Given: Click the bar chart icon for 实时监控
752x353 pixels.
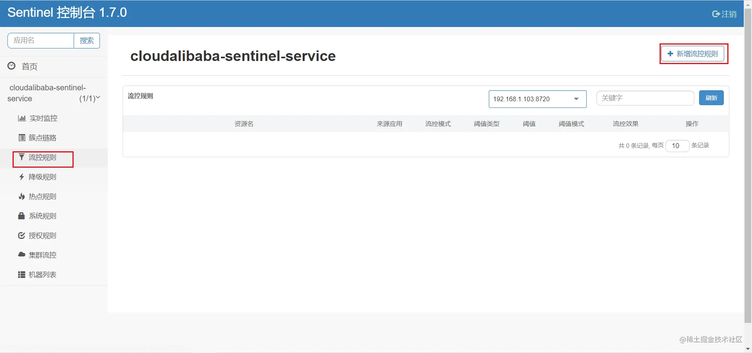Looking at the screenshot, I should click(x=22, y=118).
